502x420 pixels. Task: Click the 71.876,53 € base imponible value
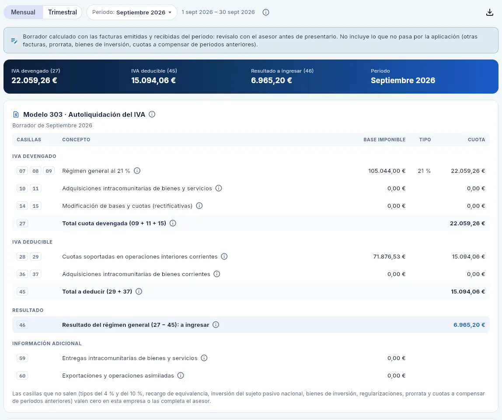point(389,256)
